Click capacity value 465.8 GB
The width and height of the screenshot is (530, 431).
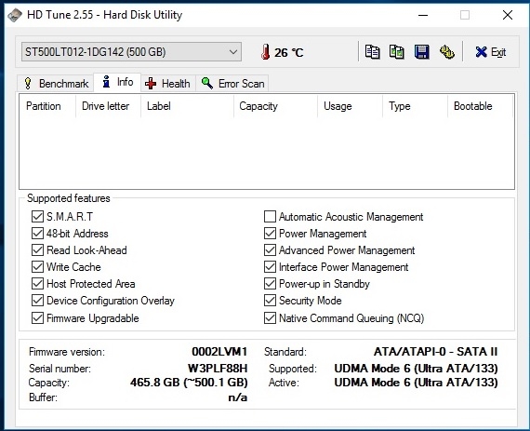tap(189, 383)
